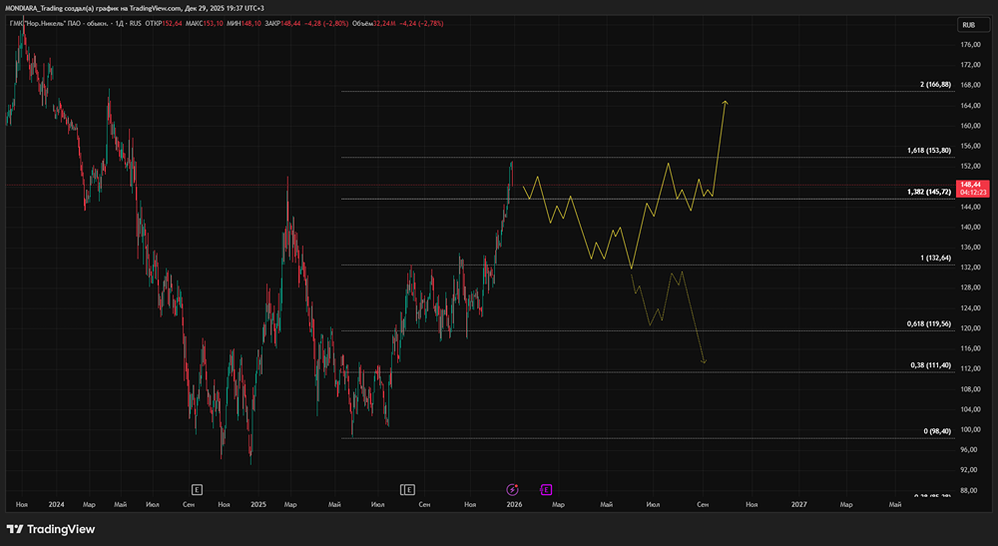Click the 2025 label on time axis
Viewport: 998px width, 546px height.
258,505
